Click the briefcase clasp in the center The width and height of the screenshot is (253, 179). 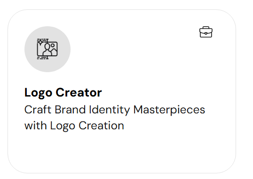pyautogui.click(x=206, y=33)
